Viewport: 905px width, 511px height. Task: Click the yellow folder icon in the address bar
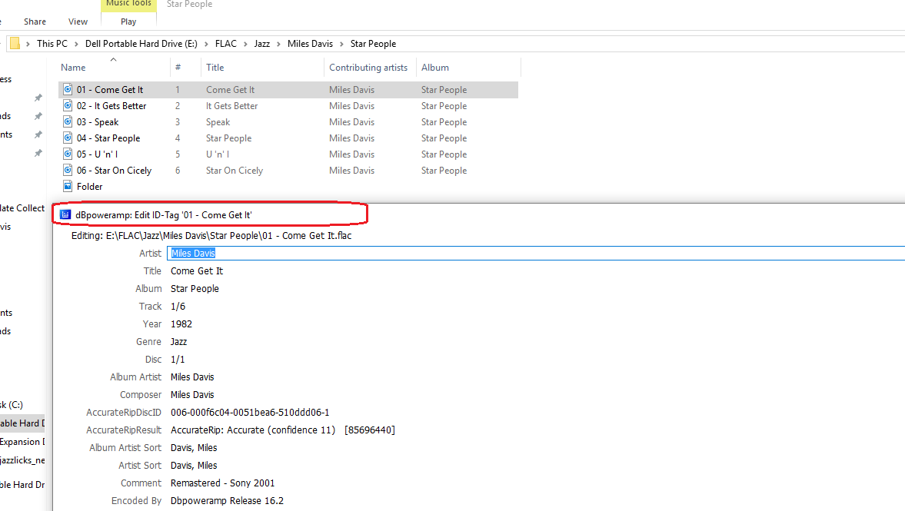pyautogui.click(x=15, y=43)
